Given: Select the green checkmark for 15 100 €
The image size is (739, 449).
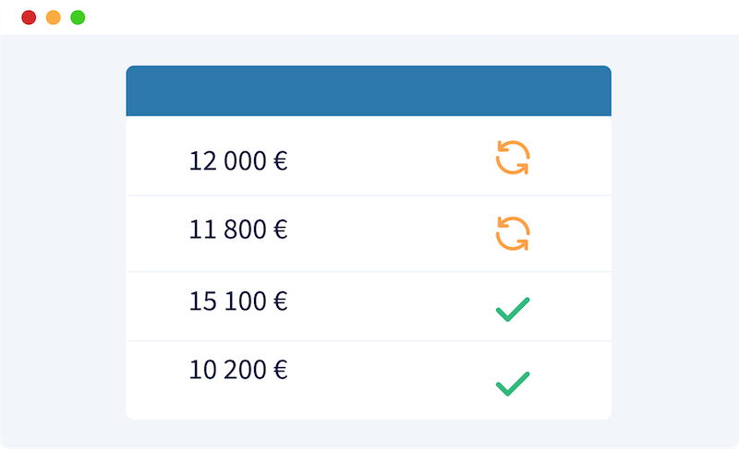Looking at the screenshot, I should [x=513, y=310].
